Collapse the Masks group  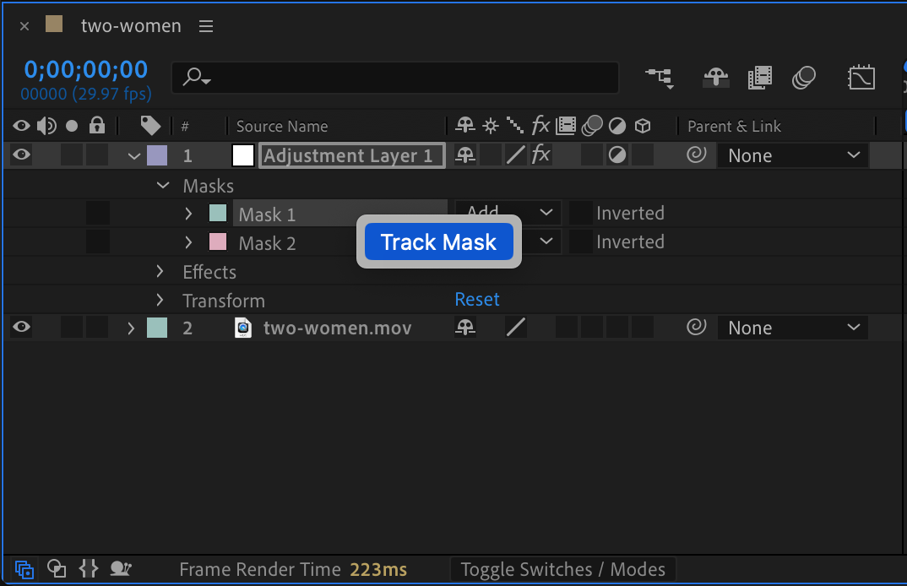click(163, 186)
